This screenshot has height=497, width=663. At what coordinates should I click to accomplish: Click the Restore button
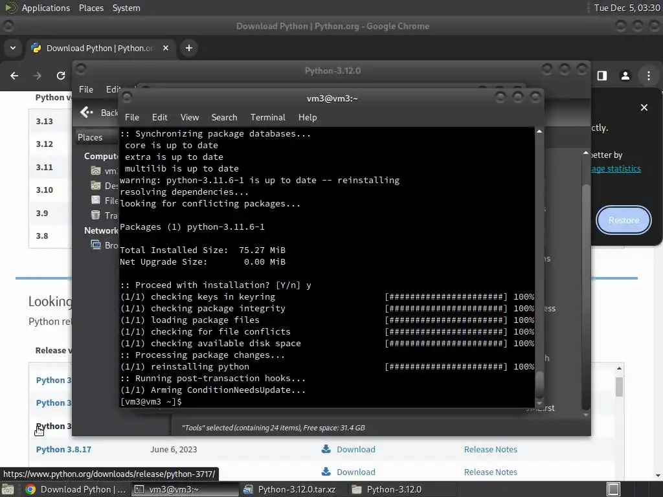tap(624, 220)
